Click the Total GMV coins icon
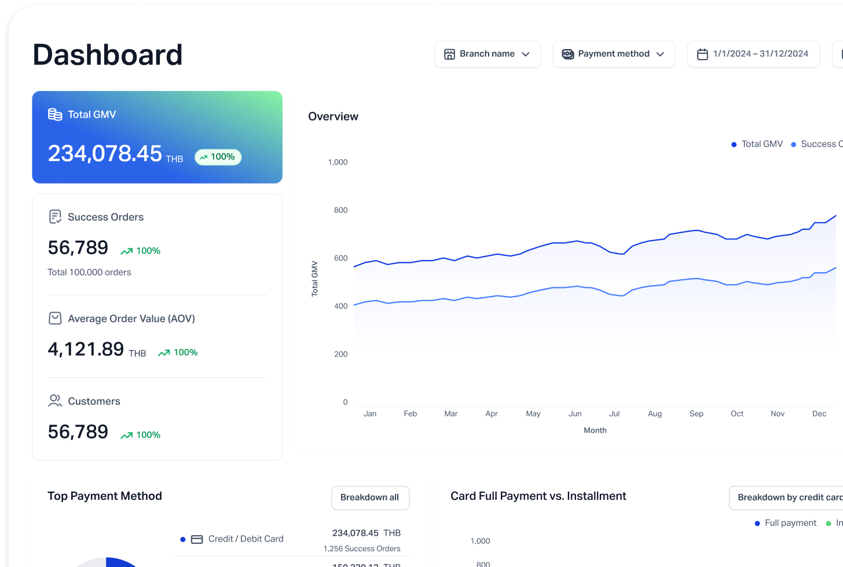The image size is (843, 567). tap(55, 115)
